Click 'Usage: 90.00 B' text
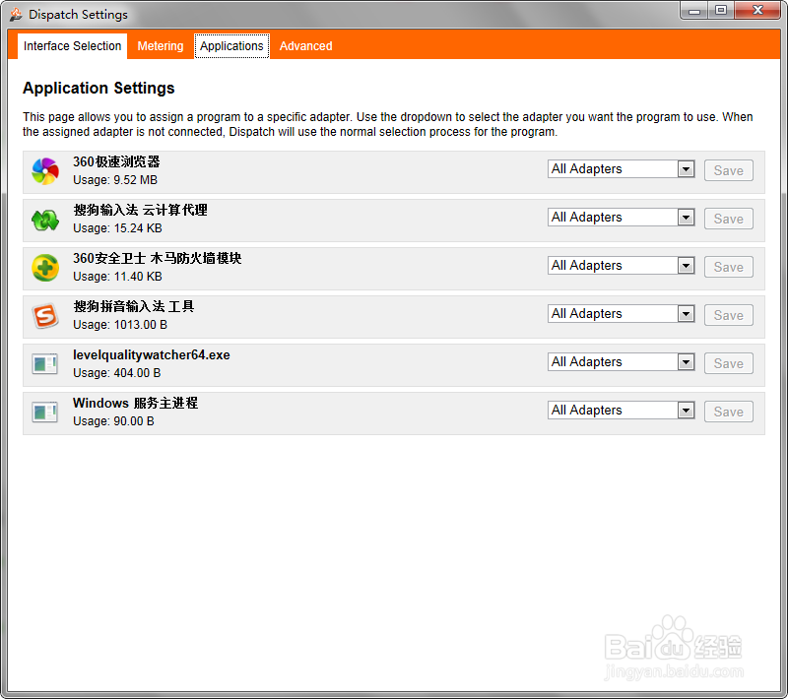Screen dimensions: 788x699 coord(113,420)
